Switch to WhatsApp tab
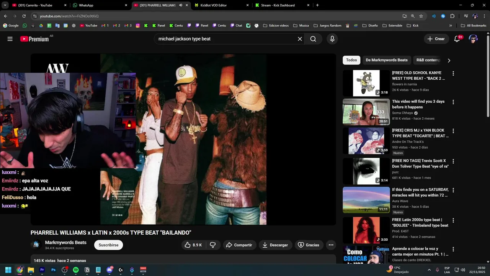Image resolution: width=490 pixels, height=276 pixels. (100, 5)
